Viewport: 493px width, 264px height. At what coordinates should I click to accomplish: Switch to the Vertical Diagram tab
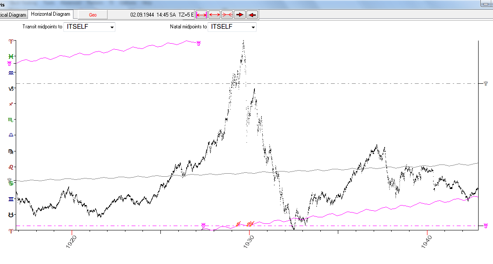tap(13, 14)
